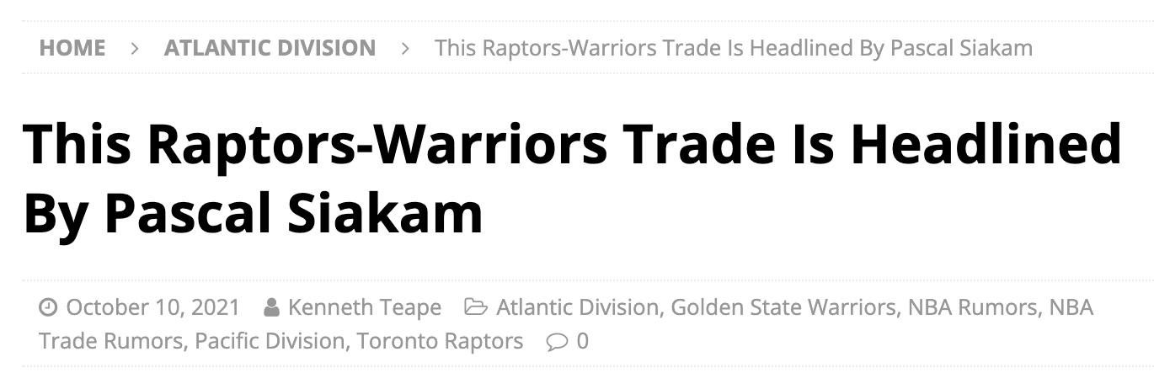Open author Kenneth Teape's page
Viewport: 1154px width, 389px height.
pos(364,308)
